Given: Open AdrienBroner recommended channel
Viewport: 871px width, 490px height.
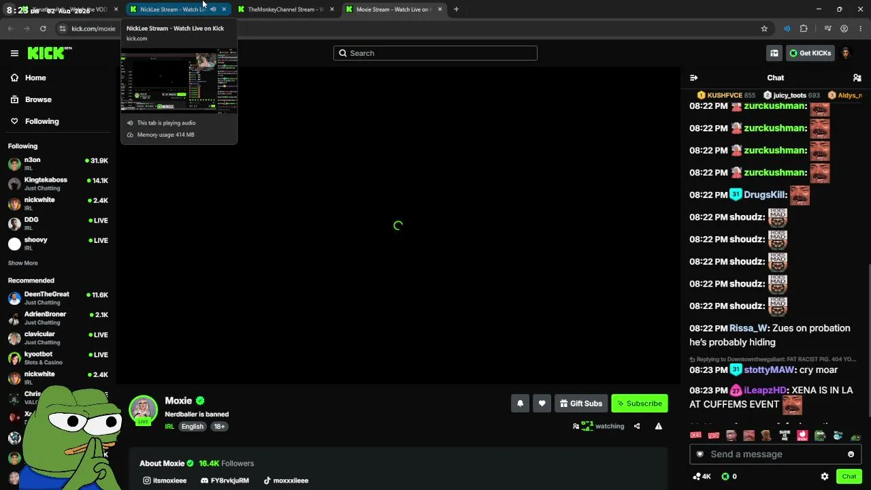Looking at the screenshot, I should (x=58, y=318).
